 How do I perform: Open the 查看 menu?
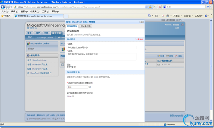(24, 12)
